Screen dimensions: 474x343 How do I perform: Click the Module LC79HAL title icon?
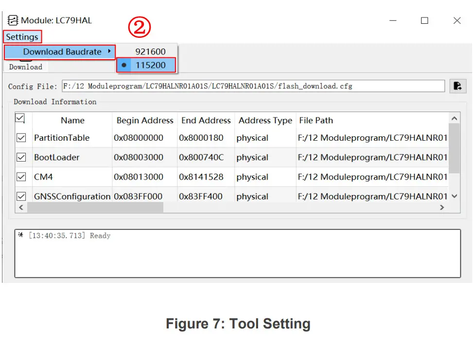tap(13, 20)
